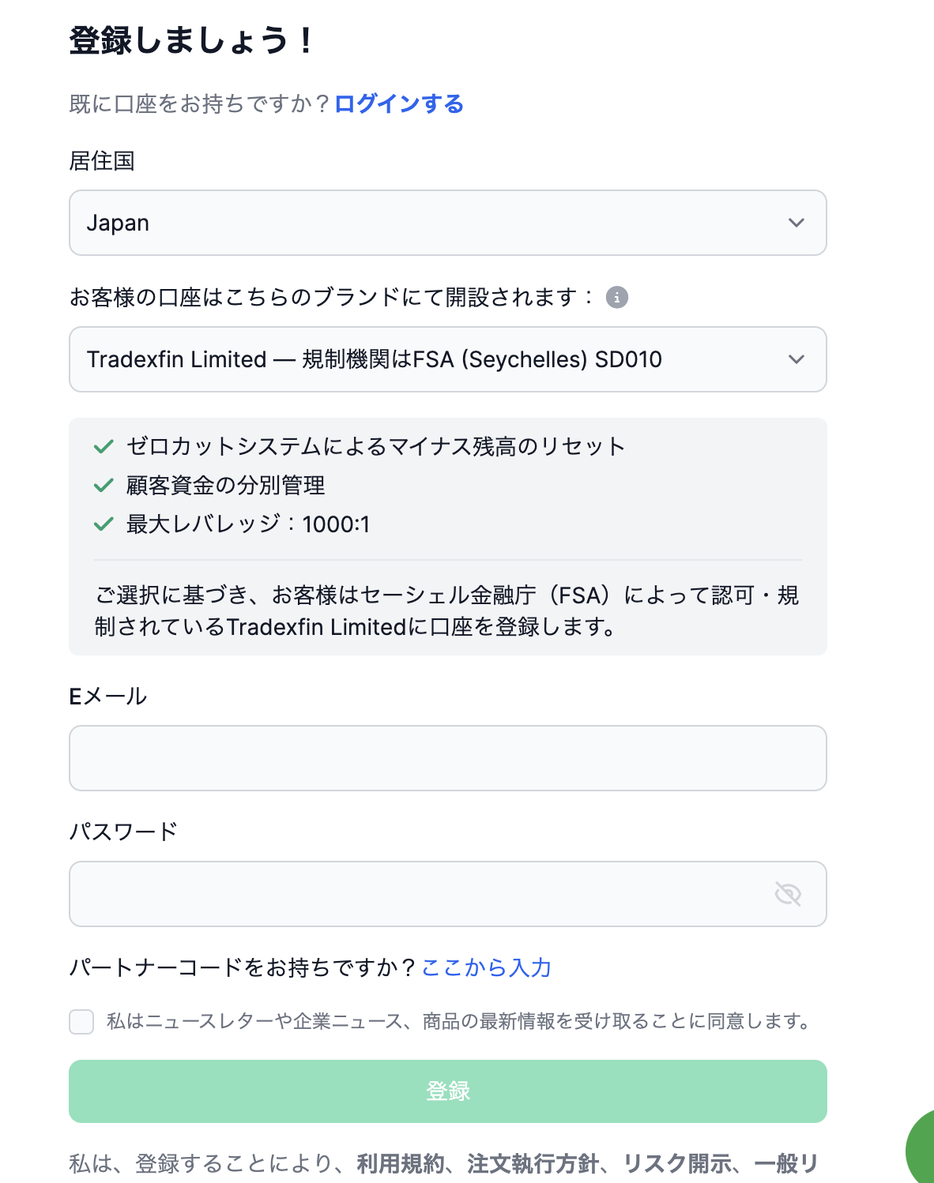Open the 注文執行方針 policy link
Screen dimensions: 934x1183
[533, 1163]
